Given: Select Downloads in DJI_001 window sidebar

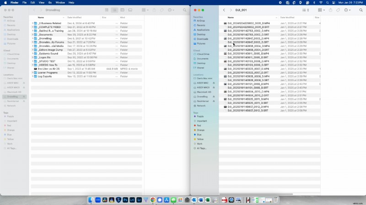Looking at the screenshot, I should [x=202, y=39].
